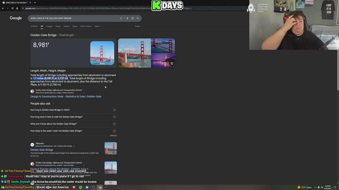Screen dimensions: 339x190
Task: Switch to Chrome in the taskbar
Action: click(100, 187)
